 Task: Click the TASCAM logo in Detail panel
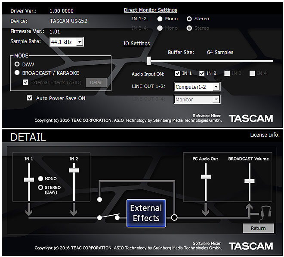click(x=250, y=246)
